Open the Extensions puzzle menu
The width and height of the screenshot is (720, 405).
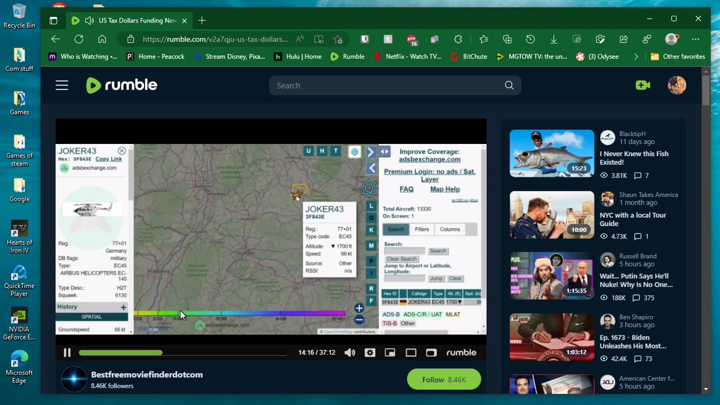point(458,39)
